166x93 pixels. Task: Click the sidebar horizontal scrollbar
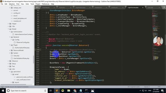click(13, 84)
